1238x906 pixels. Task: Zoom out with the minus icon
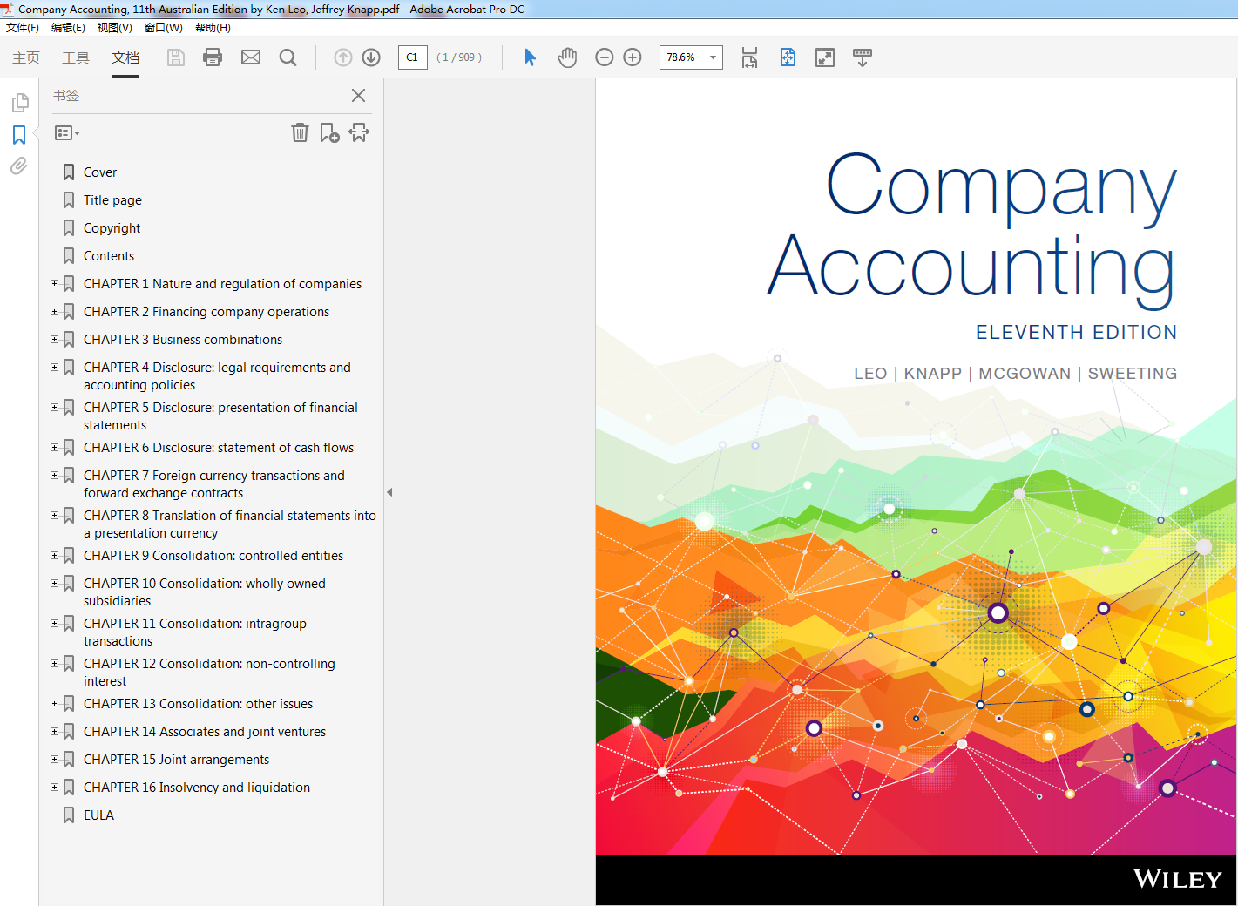point(605,57)
